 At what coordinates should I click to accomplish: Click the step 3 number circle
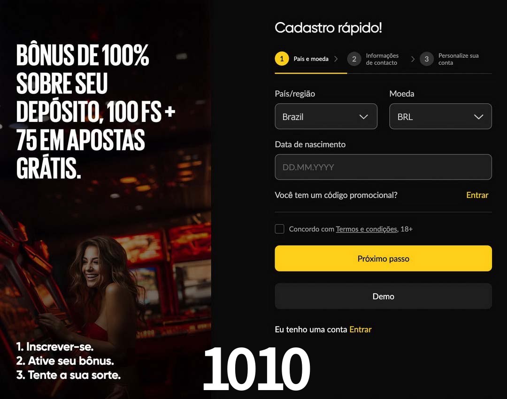[x=426, y=59]
